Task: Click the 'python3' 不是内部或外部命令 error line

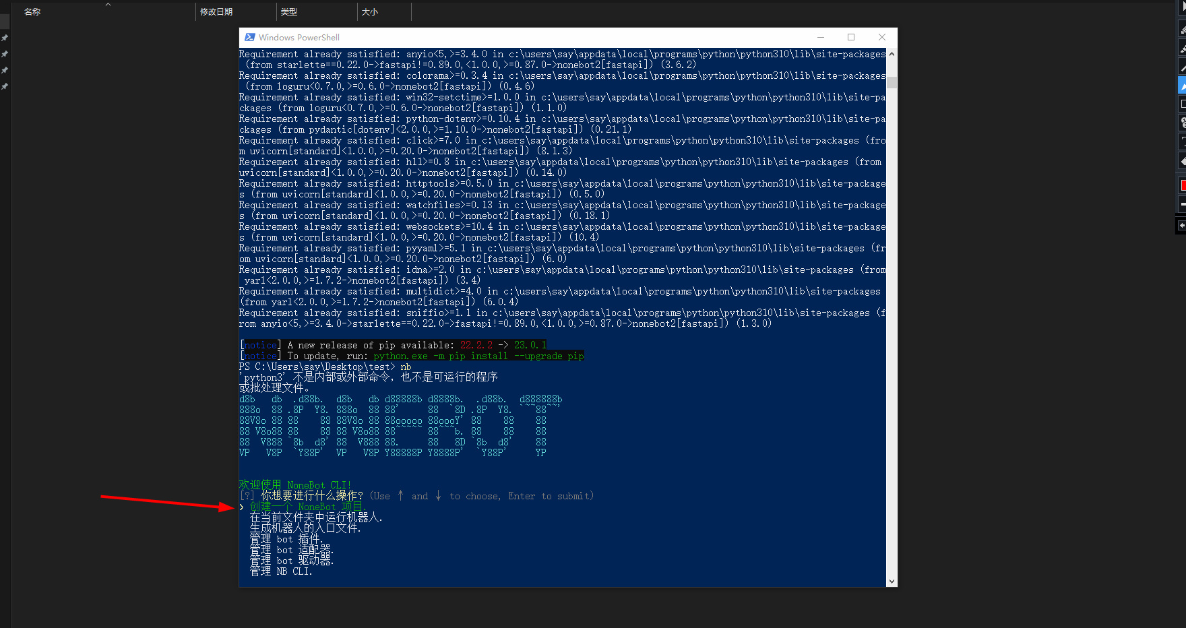Action: 369,377
